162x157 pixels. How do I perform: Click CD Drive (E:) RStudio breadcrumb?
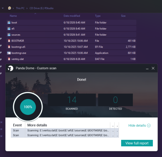click(41, 8)
